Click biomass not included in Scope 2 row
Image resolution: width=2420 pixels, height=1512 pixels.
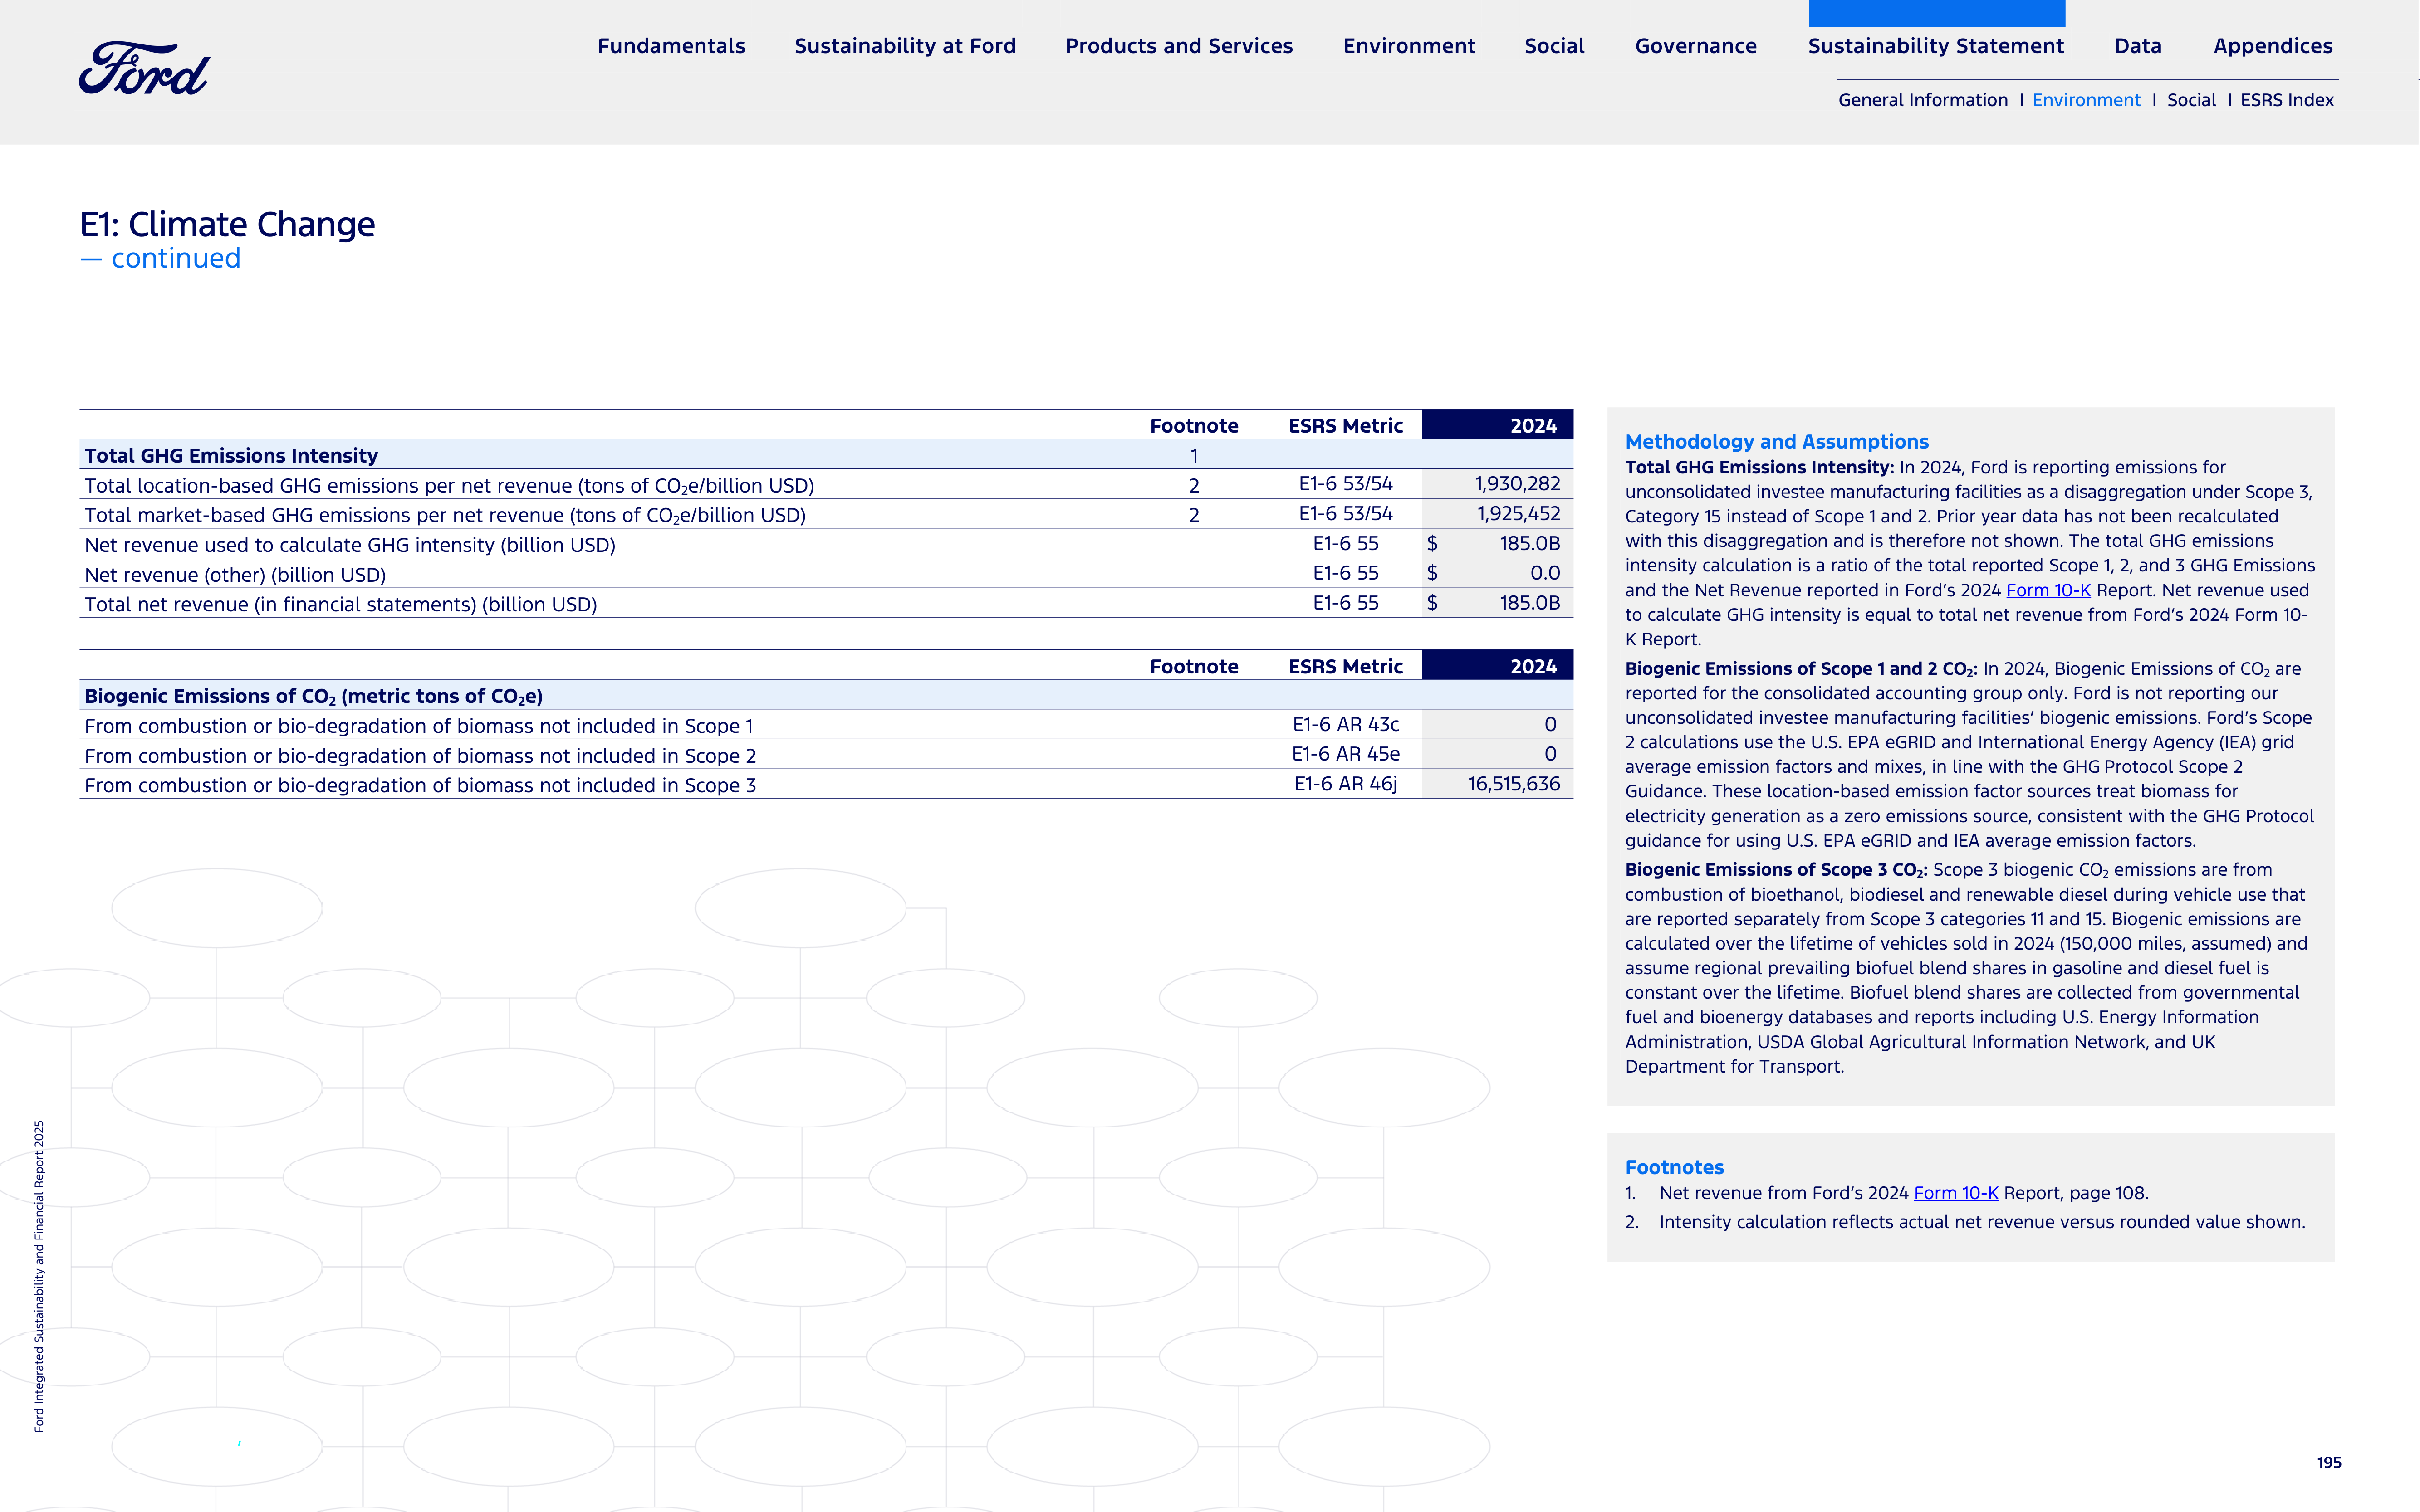pos(826,755)
